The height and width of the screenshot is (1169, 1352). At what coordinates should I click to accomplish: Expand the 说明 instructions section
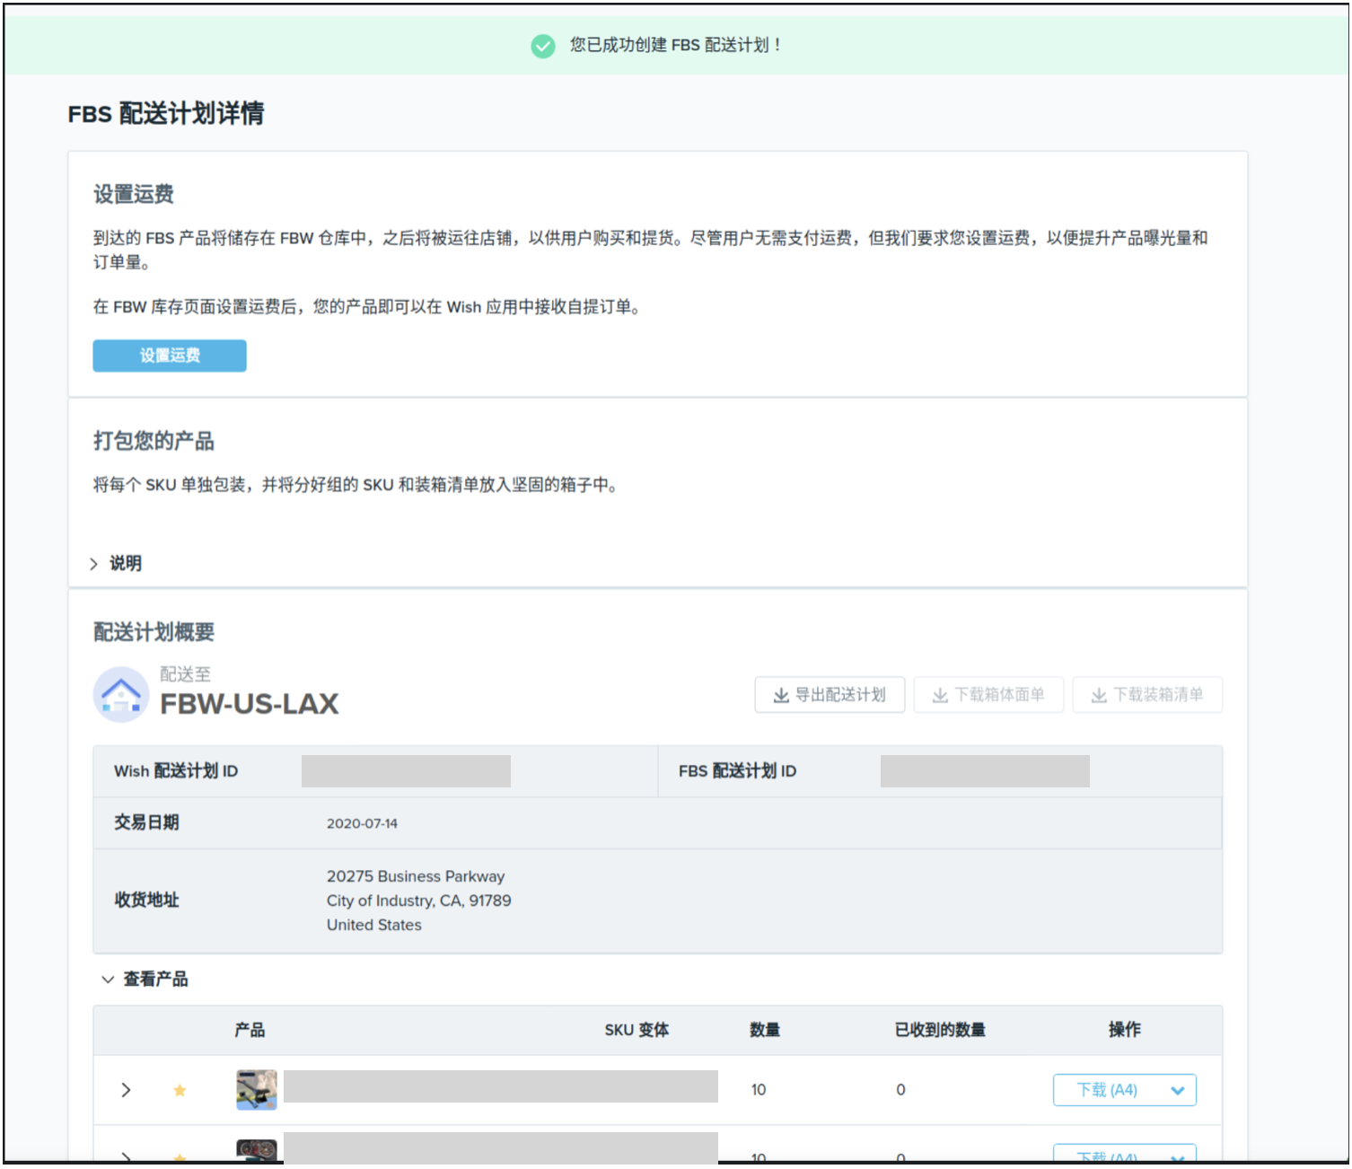click(x=116, y=563)
